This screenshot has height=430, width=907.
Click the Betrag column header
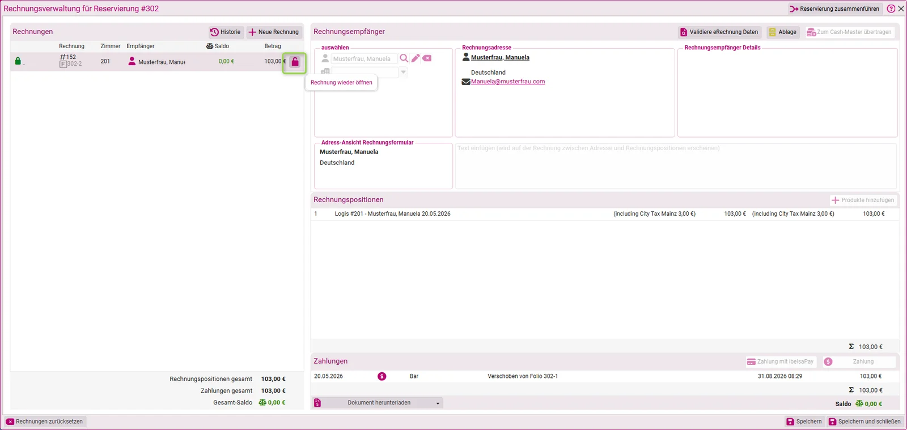click(x=273, y=46)
